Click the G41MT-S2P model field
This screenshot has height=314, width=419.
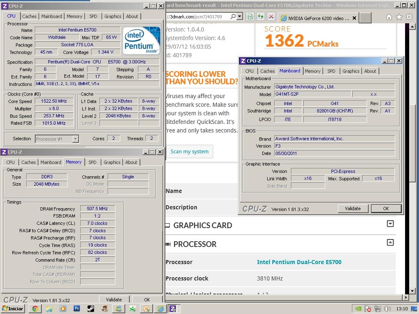click(313, 94)
